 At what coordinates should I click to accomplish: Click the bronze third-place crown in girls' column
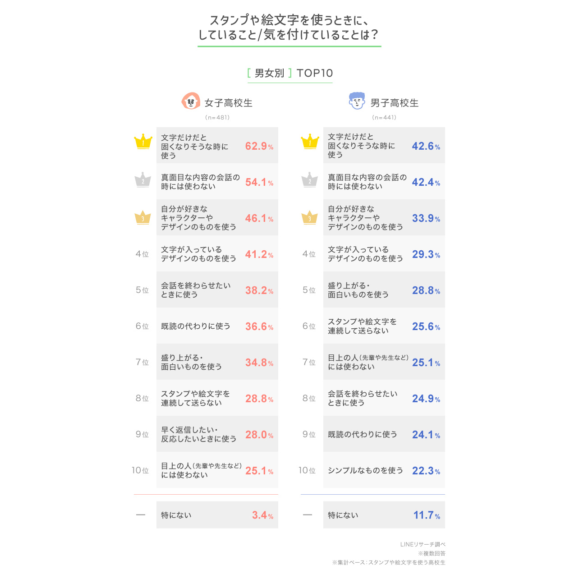pos(143,218)
